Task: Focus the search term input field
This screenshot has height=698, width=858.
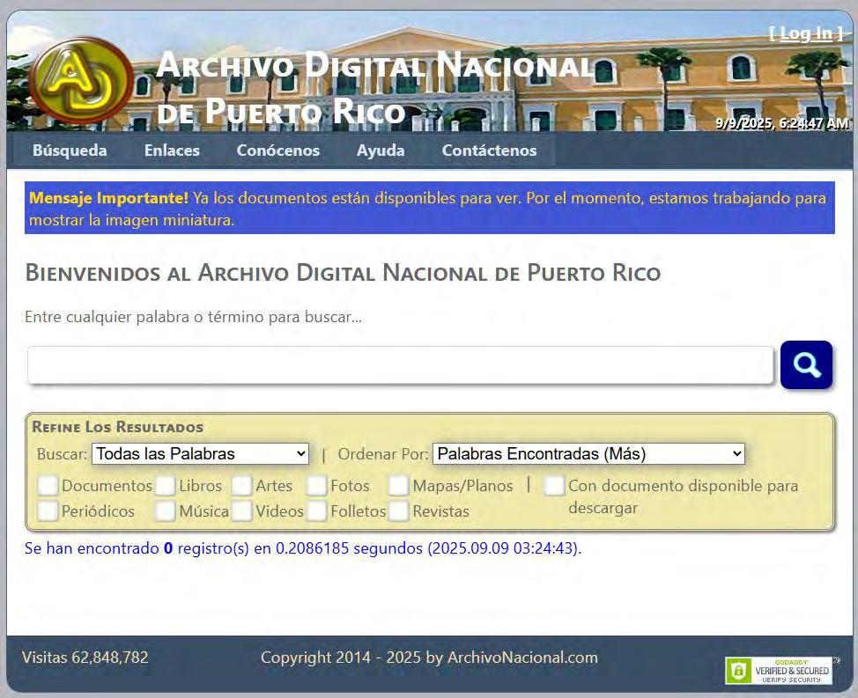Action: click(x=400, y=365)
